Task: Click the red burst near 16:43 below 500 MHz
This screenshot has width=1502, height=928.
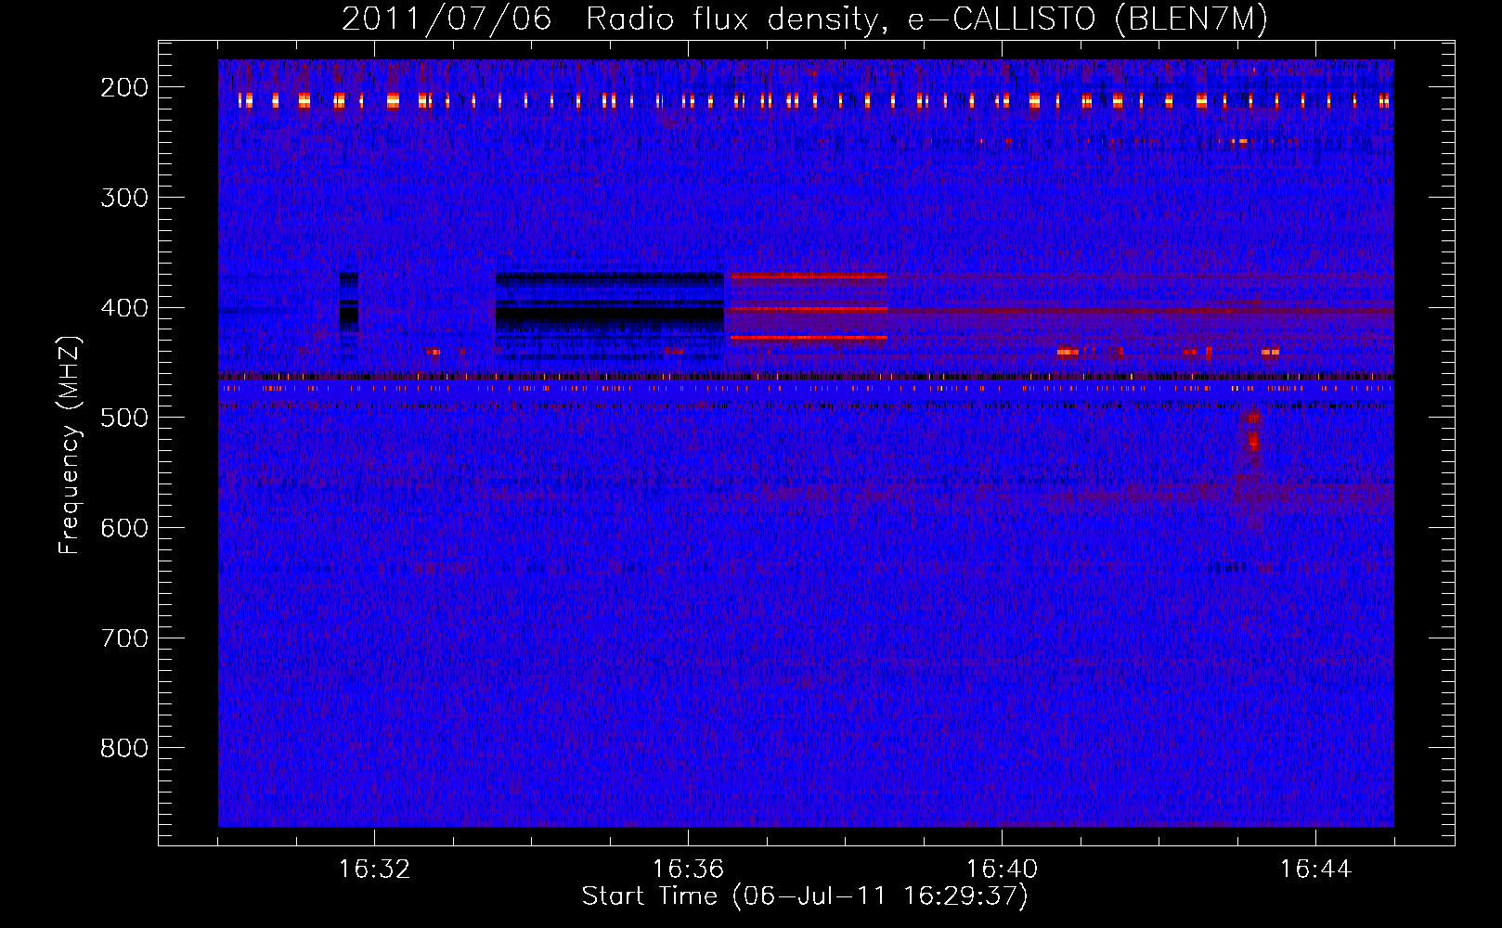Action: tap(1253, 432)
